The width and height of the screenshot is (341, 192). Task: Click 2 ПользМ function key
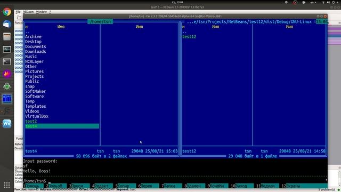pyautogui.click(x=56, y=186)
